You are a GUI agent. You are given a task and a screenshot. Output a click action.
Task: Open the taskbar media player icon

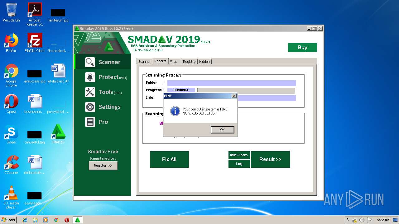[46, 220]
